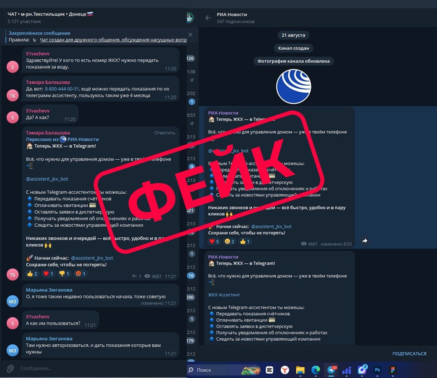The height and width of the screenshot is (378, 437).
Task: Open CapCut from the taskbar
Action: pos(269,370)
